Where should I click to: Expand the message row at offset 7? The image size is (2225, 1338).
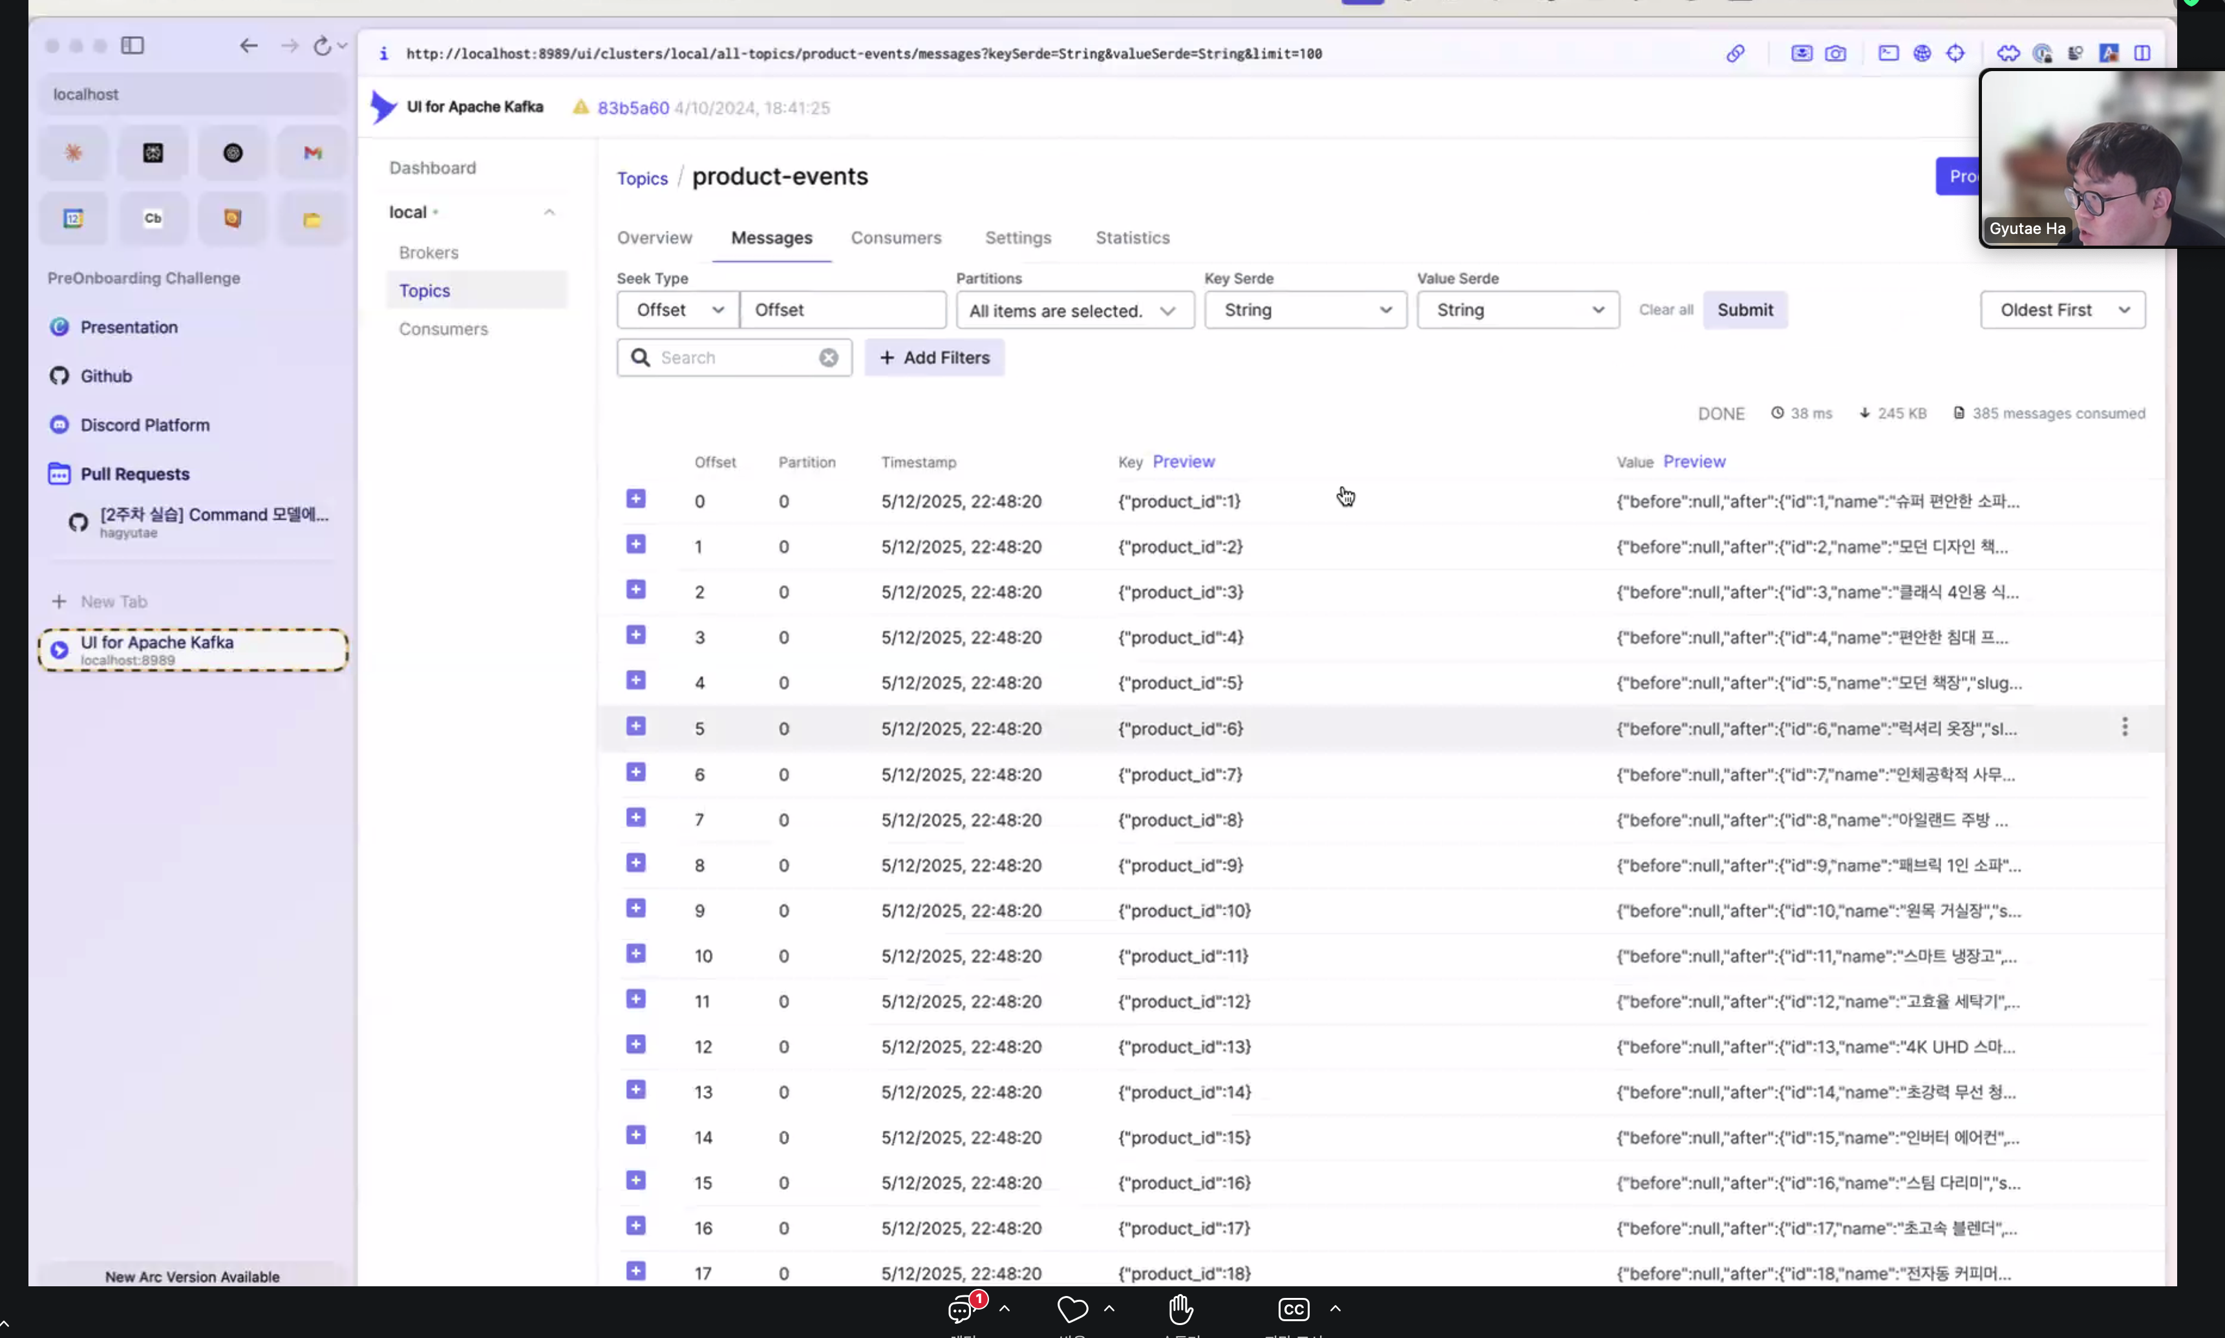635,818
